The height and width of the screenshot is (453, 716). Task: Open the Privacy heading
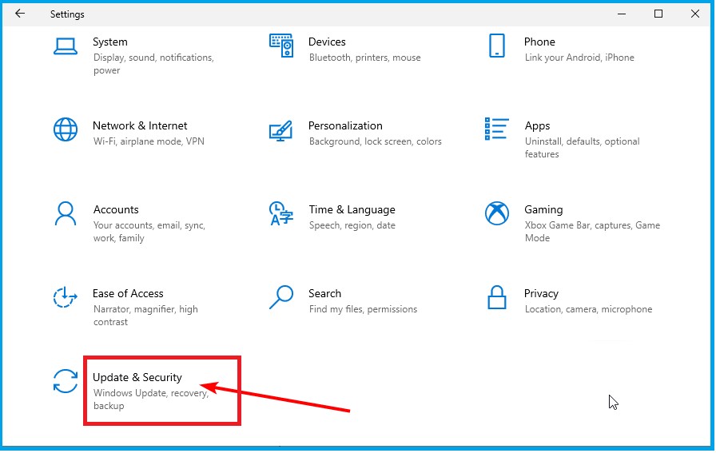(541, 294)
